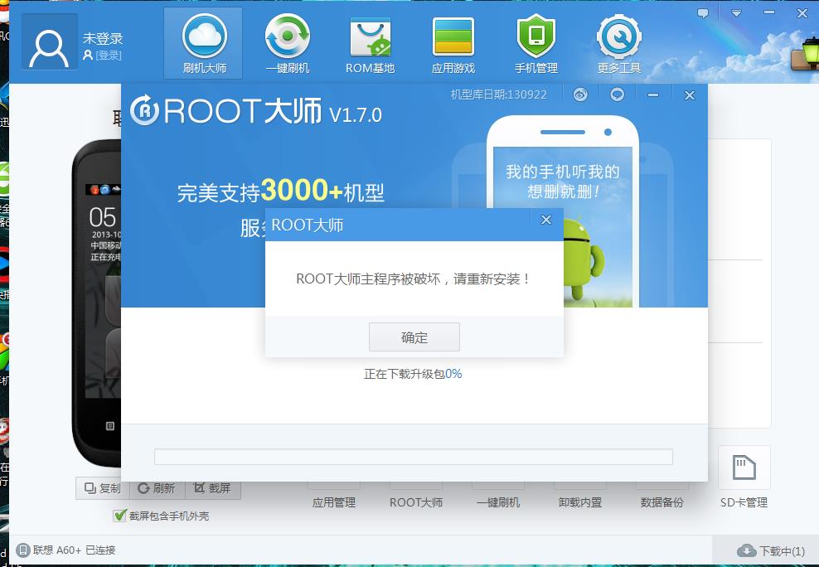The width and height of the screenshot is (819, 567).
Task: Open ROOT大师 tool in bottom row
Action: coord(416,502)
